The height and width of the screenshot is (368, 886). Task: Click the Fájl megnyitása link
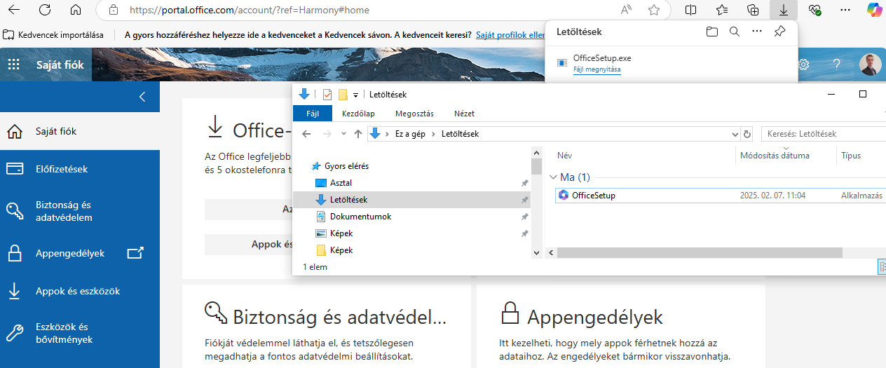pyautogui.click(x=597, y=69)
